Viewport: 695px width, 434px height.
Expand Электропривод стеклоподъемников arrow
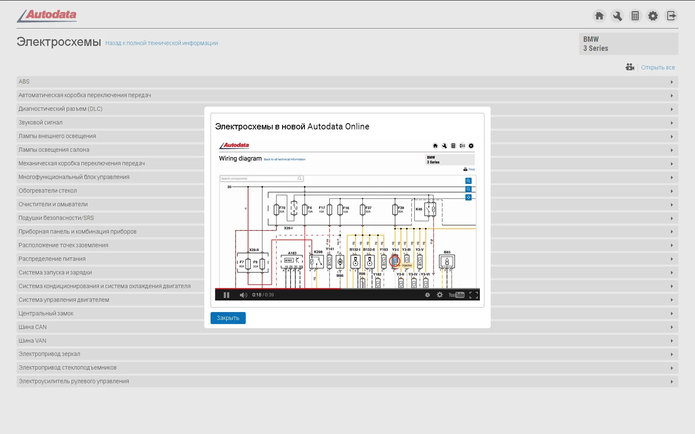pyautogui.click(x=672, y=368)
